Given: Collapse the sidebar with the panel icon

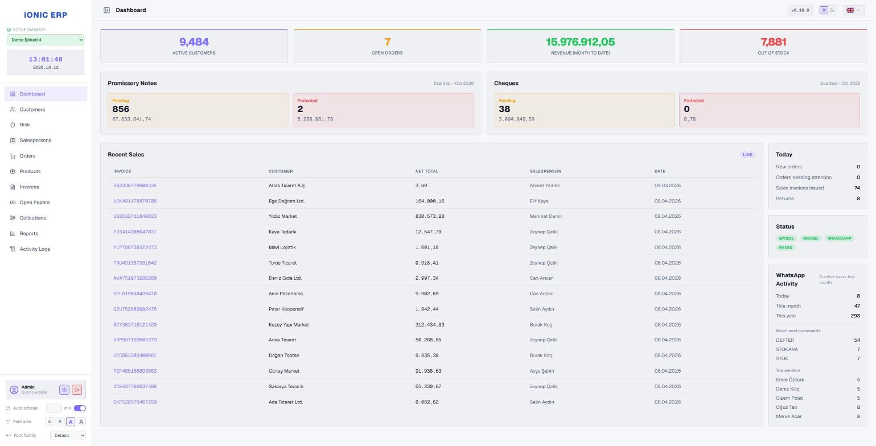Looking at the screenshot, I should pos(106,10).
